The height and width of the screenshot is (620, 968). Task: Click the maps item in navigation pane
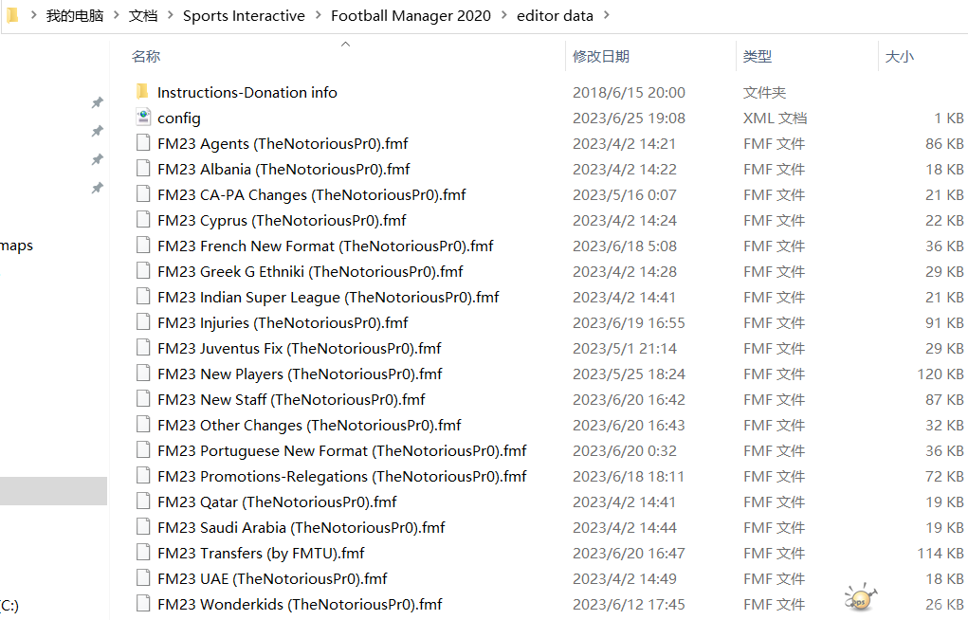[x=17, y=246]
